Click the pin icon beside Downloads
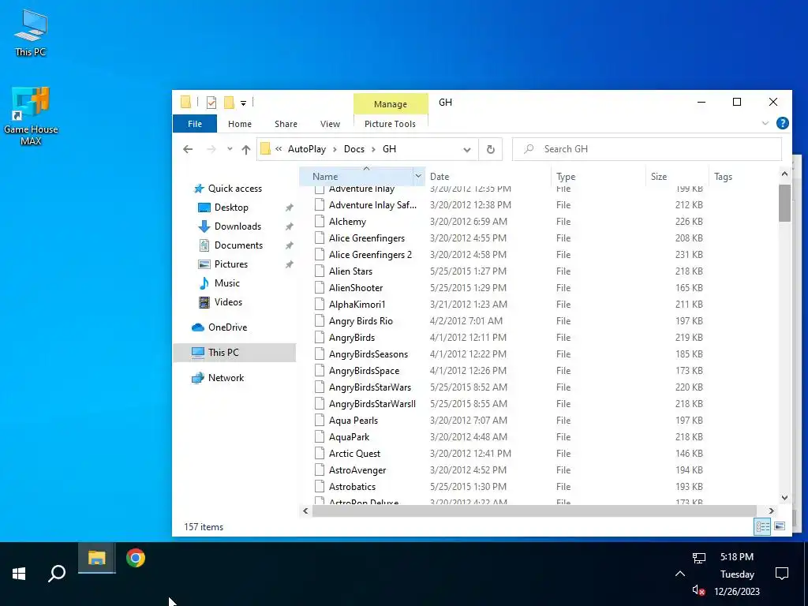Screen dimensions: 808x606 (289, 226)
